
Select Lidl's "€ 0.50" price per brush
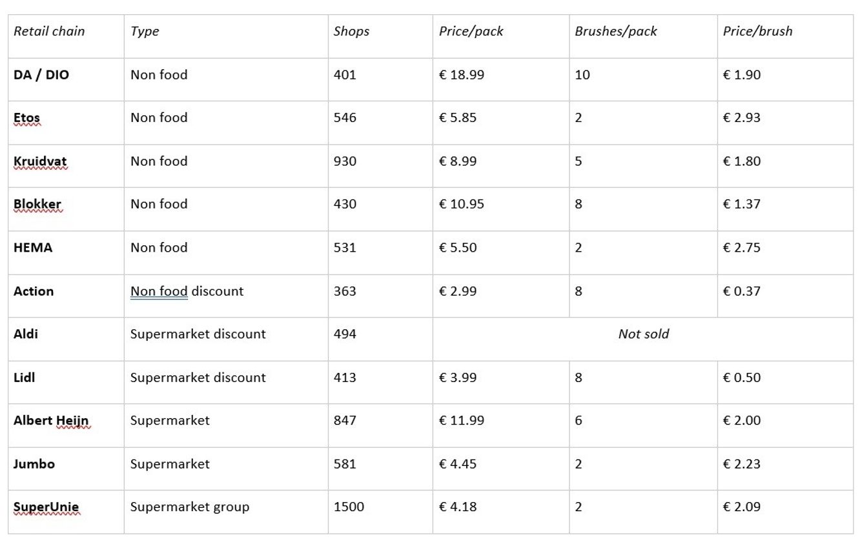point(742,378)
